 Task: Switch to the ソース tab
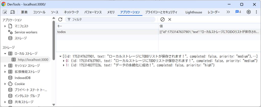(x=55, y=12)
